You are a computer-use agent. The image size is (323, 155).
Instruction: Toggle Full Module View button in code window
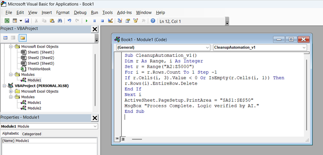click(123, 139)
